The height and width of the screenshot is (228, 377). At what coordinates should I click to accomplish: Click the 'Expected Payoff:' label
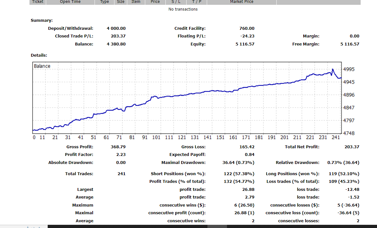point(188,154)
